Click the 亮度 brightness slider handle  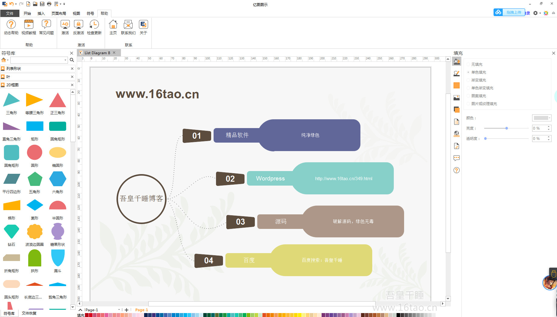pyautogui.click(x=507, y=128)
